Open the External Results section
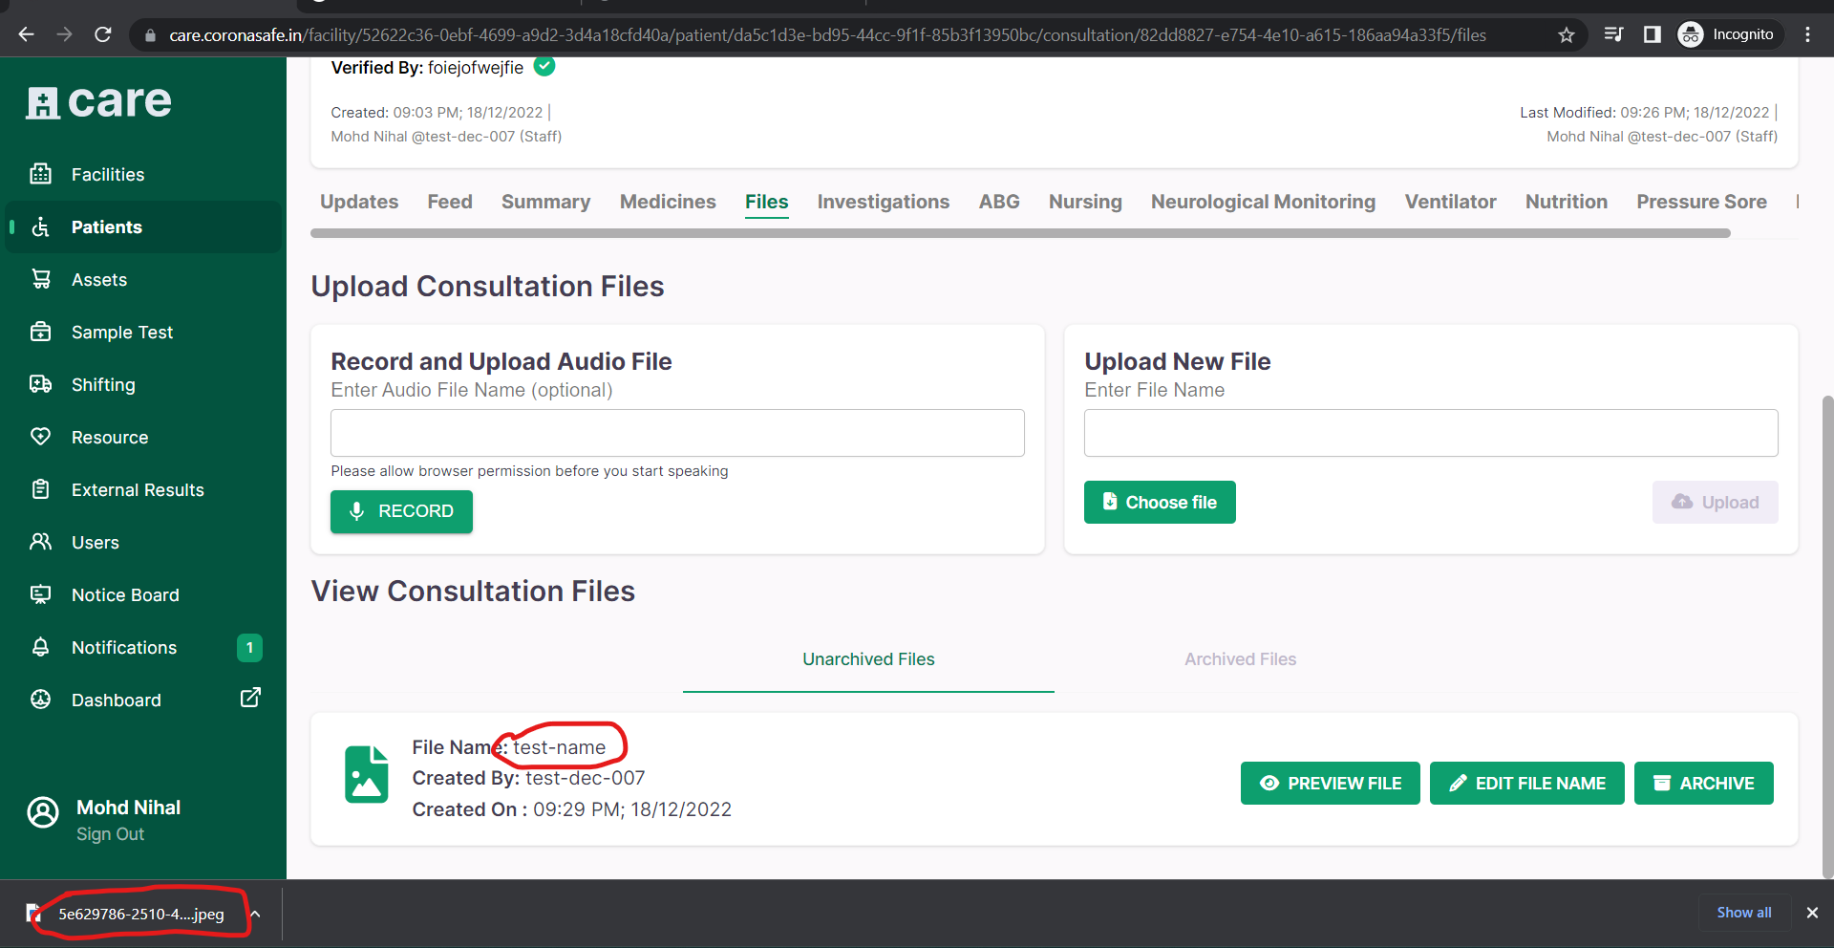Viewport: 1834px width, 948px height. coord(138,489)
